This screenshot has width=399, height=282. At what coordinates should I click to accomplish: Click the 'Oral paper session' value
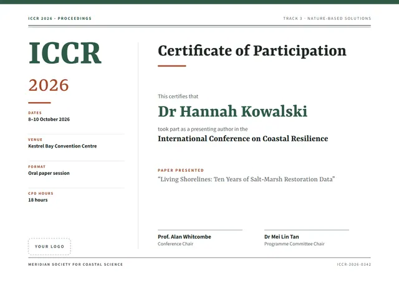coord(49,173)
